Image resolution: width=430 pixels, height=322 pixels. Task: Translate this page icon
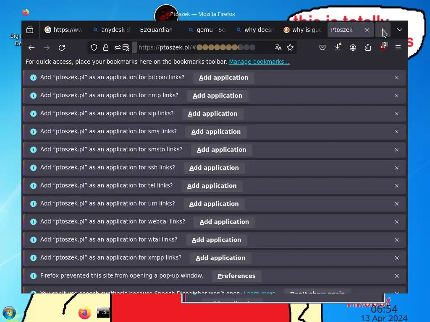[278, 47]
